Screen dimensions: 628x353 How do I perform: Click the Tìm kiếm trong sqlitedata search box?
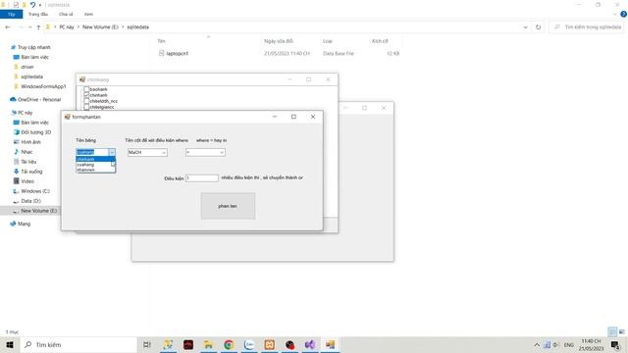click(x=588, y=27)
